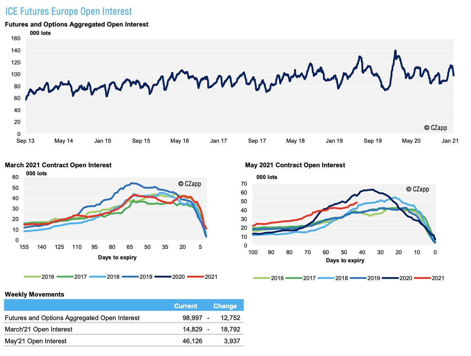
Task: Select the 'May 20' date axis label
Action: [x=411, y=141]
